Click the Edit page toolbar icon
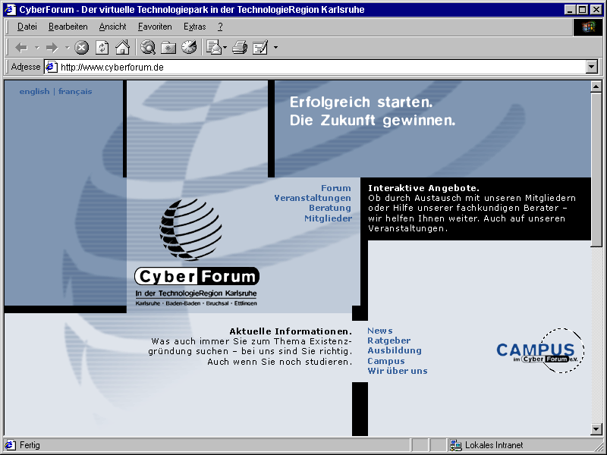Screen dimensions: 607x455 coord(260,48)
